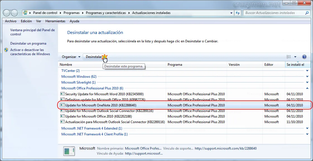Select Update for Microsoft Office 2010 (KB2202188)
Screen dimensions: 313x161
(185, 116)
